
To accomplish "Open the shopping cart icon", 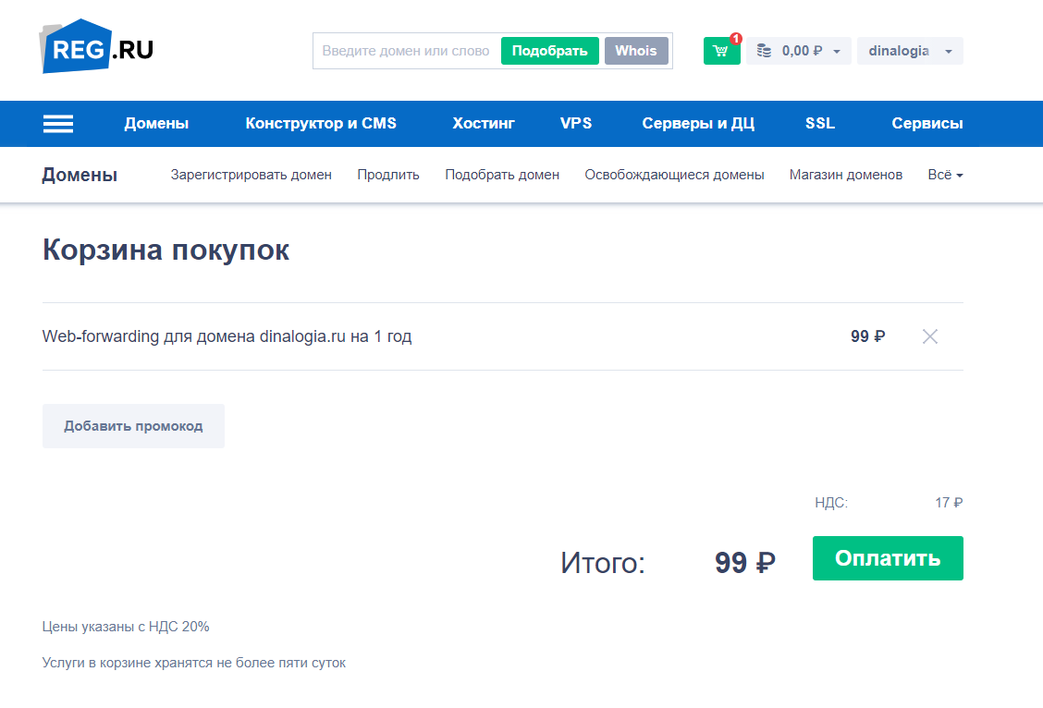I will (721, 51).
